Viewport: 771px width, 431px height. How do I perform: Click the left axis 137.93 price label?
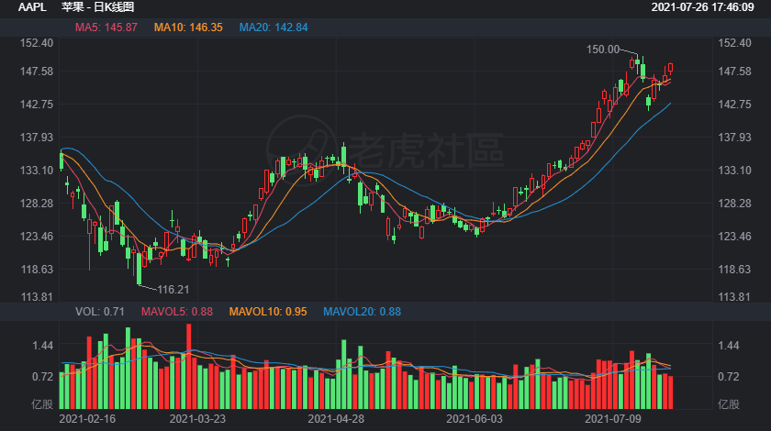point(37,138)
